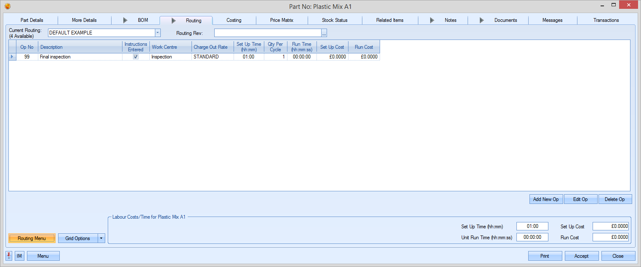Click the red pin icon at bottom left
The width and height of the screenshot is (641, 267).
(9, 256)
